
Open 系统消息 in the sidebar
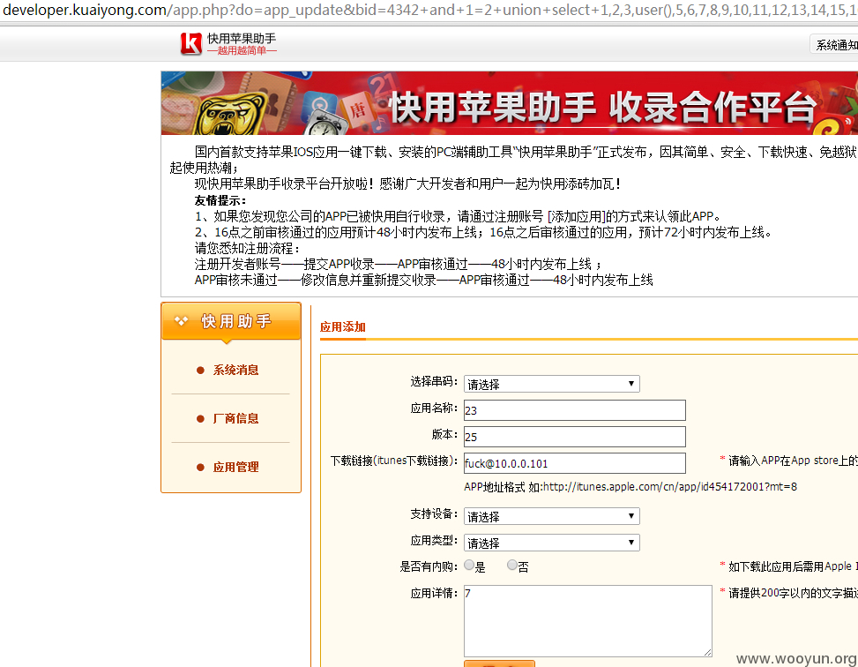pyautogui.click(x=235, y=371)
